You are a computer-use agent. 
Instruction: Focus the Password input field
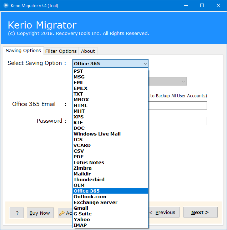click(177, 121)
